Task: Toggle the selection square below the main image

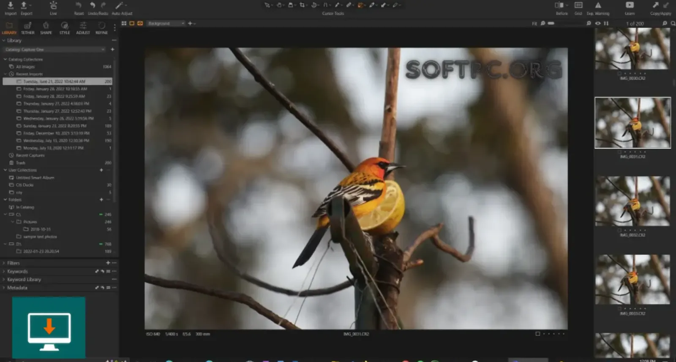Action: [537, 334]
